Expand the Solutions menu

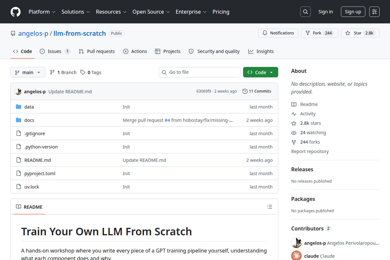click(x=75, y=12)
